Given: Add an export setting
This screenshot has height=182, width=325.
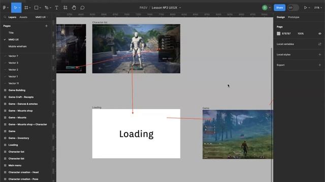Looking at the screenshot, I should click(320, 65).
